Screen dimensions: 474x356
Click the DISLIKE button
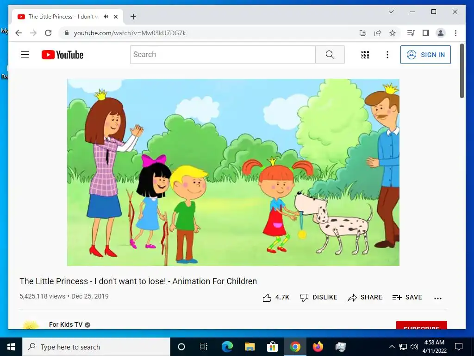[x=318, y=298]
